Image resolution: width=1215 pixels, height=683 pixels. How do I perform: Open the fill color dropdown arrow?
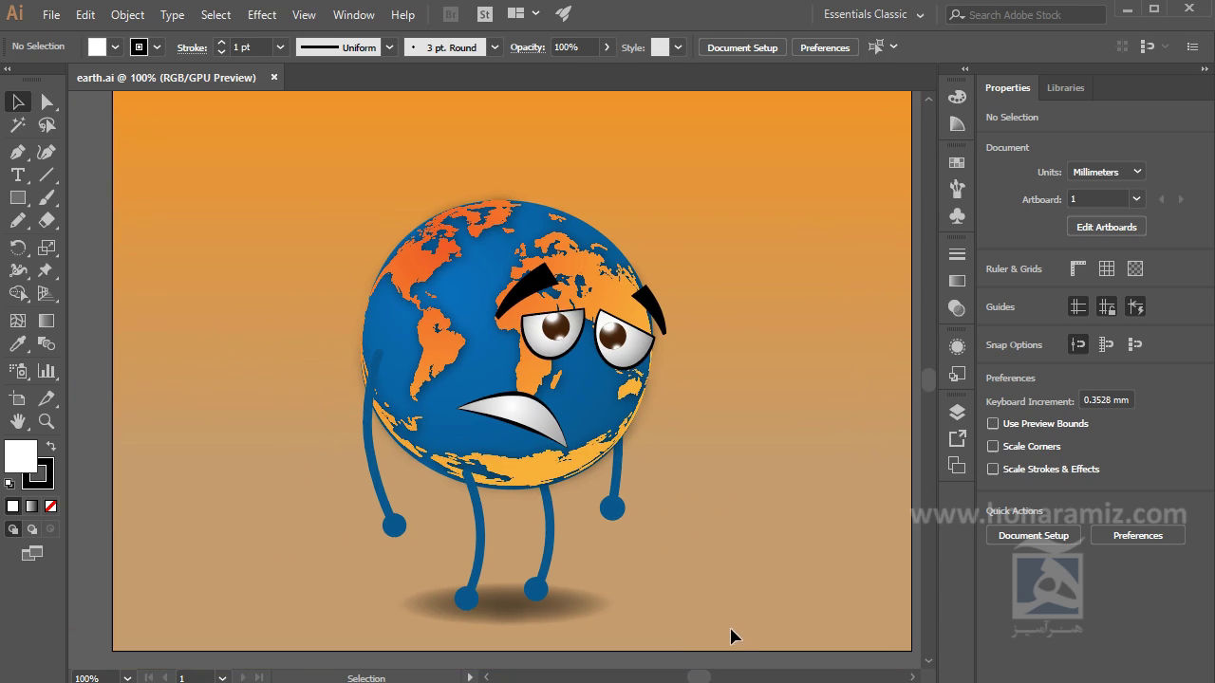116,47
